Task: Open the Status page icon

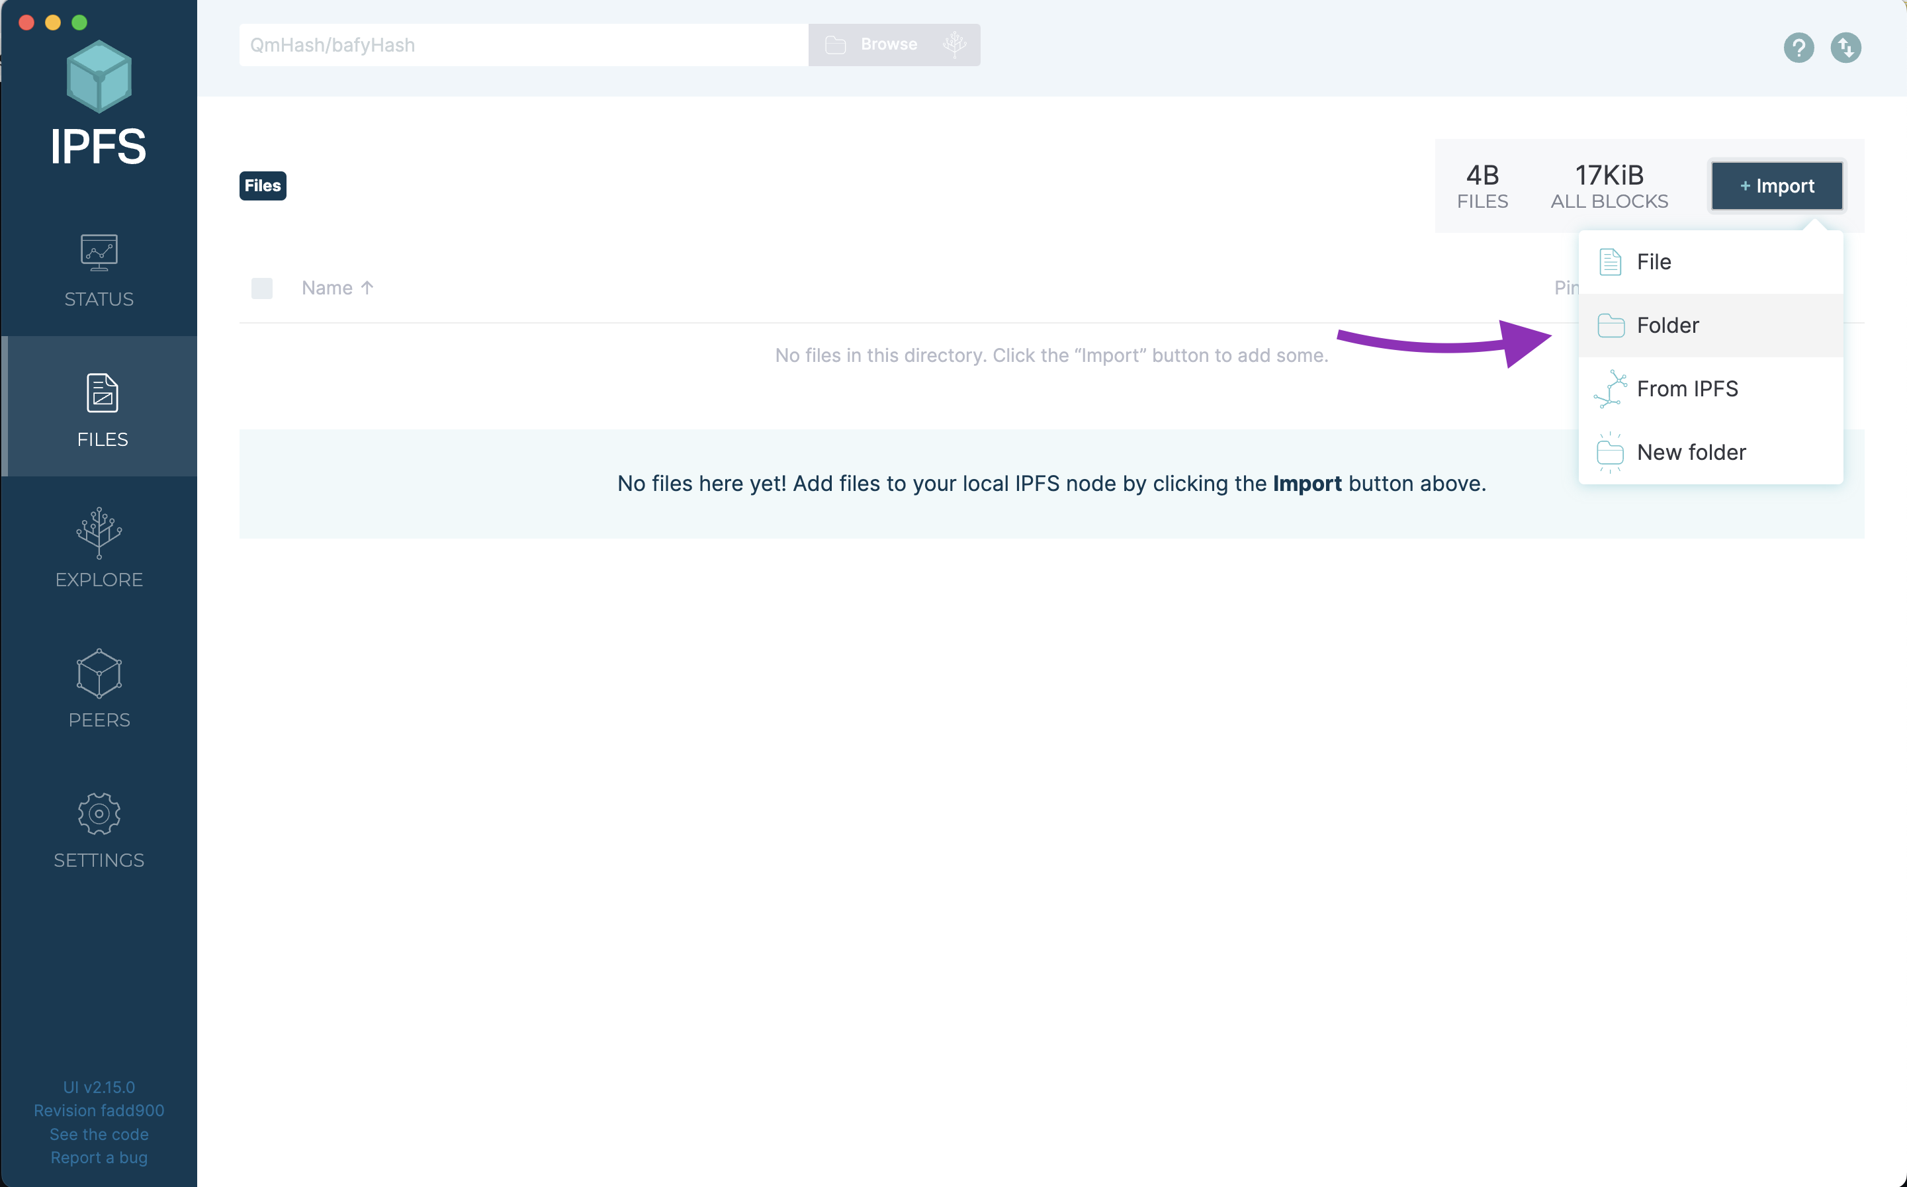Action: [99, 253]
